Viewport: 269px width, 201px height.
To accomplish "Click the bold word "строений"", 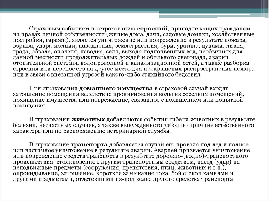I will [x=152, y=28].
